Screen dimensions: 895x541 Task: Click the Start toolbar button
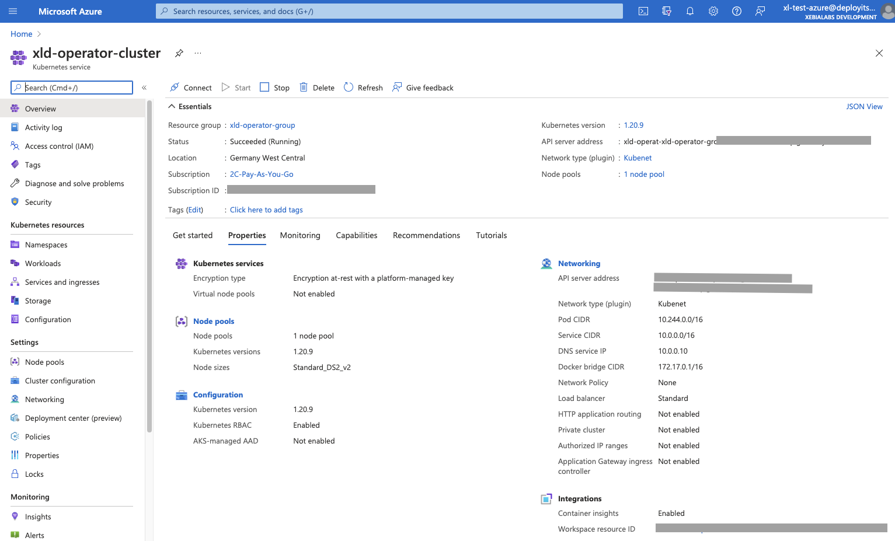point(236,88)
